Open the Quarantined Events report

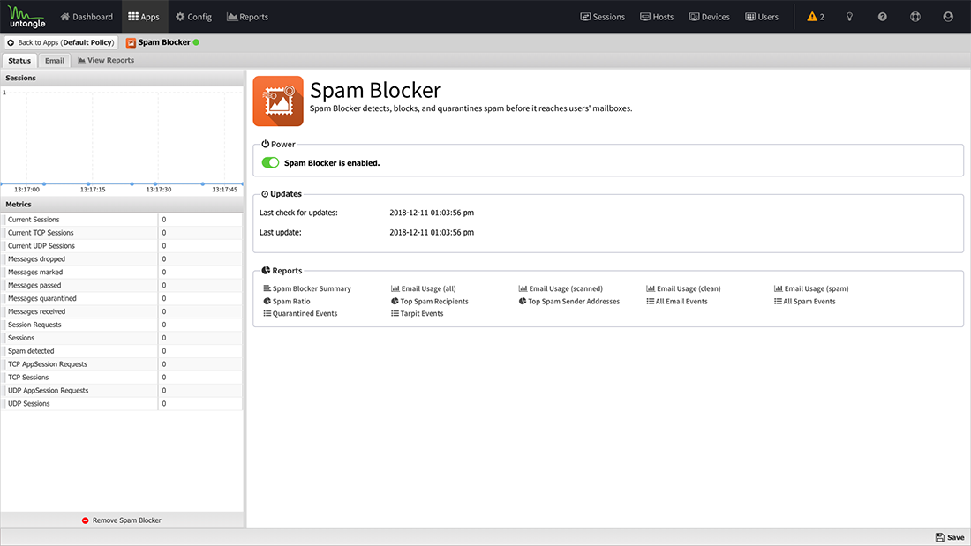point(300,314)
